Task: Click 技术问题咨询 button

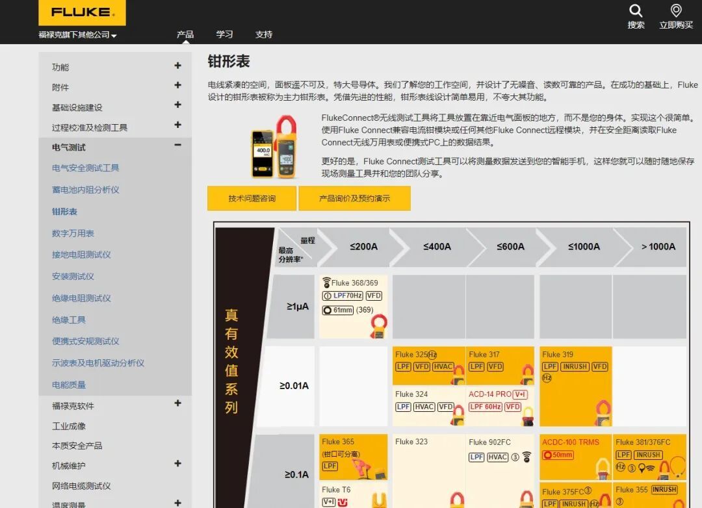Action: pos(252,198)
